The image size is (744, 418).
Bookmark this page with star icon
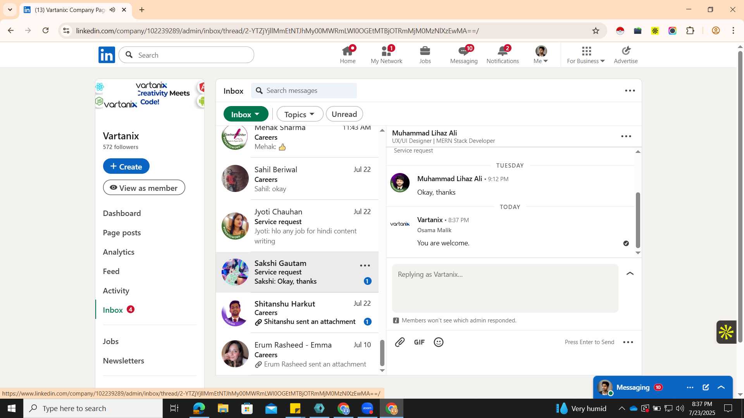596,31
